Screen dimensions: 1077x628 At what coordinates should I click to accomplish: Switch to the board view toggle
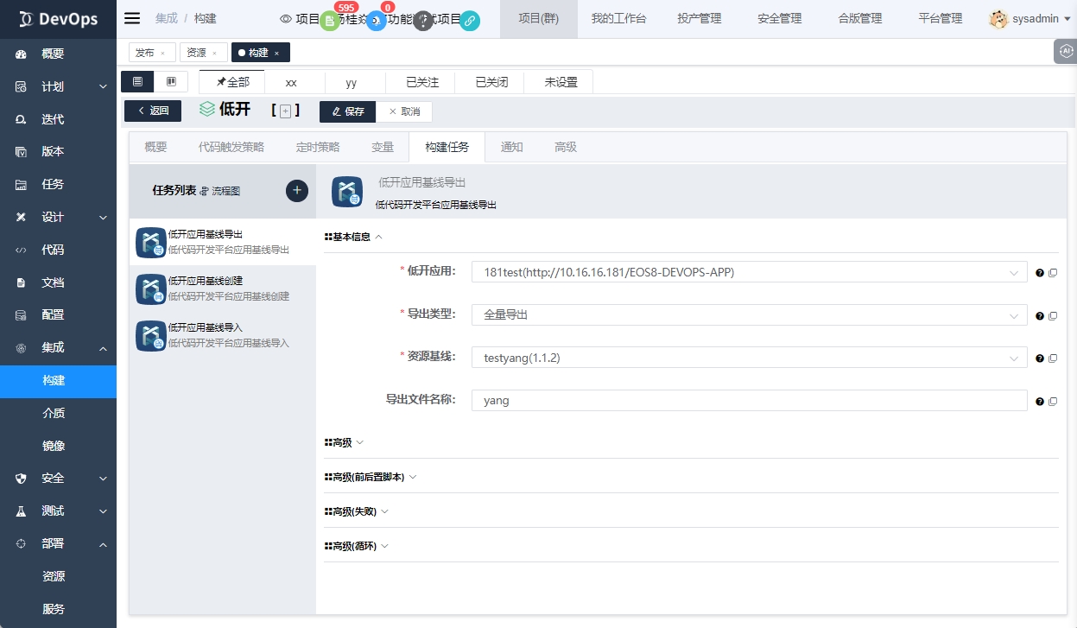point(171,82)
